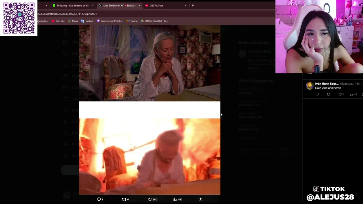
Task: Open FOTOS CÁMARA - G... bookmark
Action: tap(154, 21)
